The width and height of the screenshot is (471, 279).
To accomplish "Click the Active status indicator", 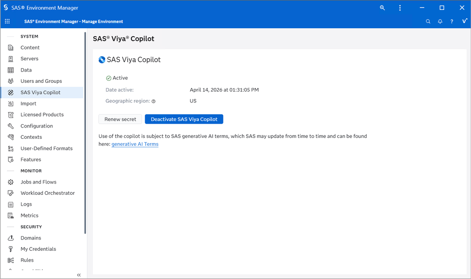I will point(117,78).
